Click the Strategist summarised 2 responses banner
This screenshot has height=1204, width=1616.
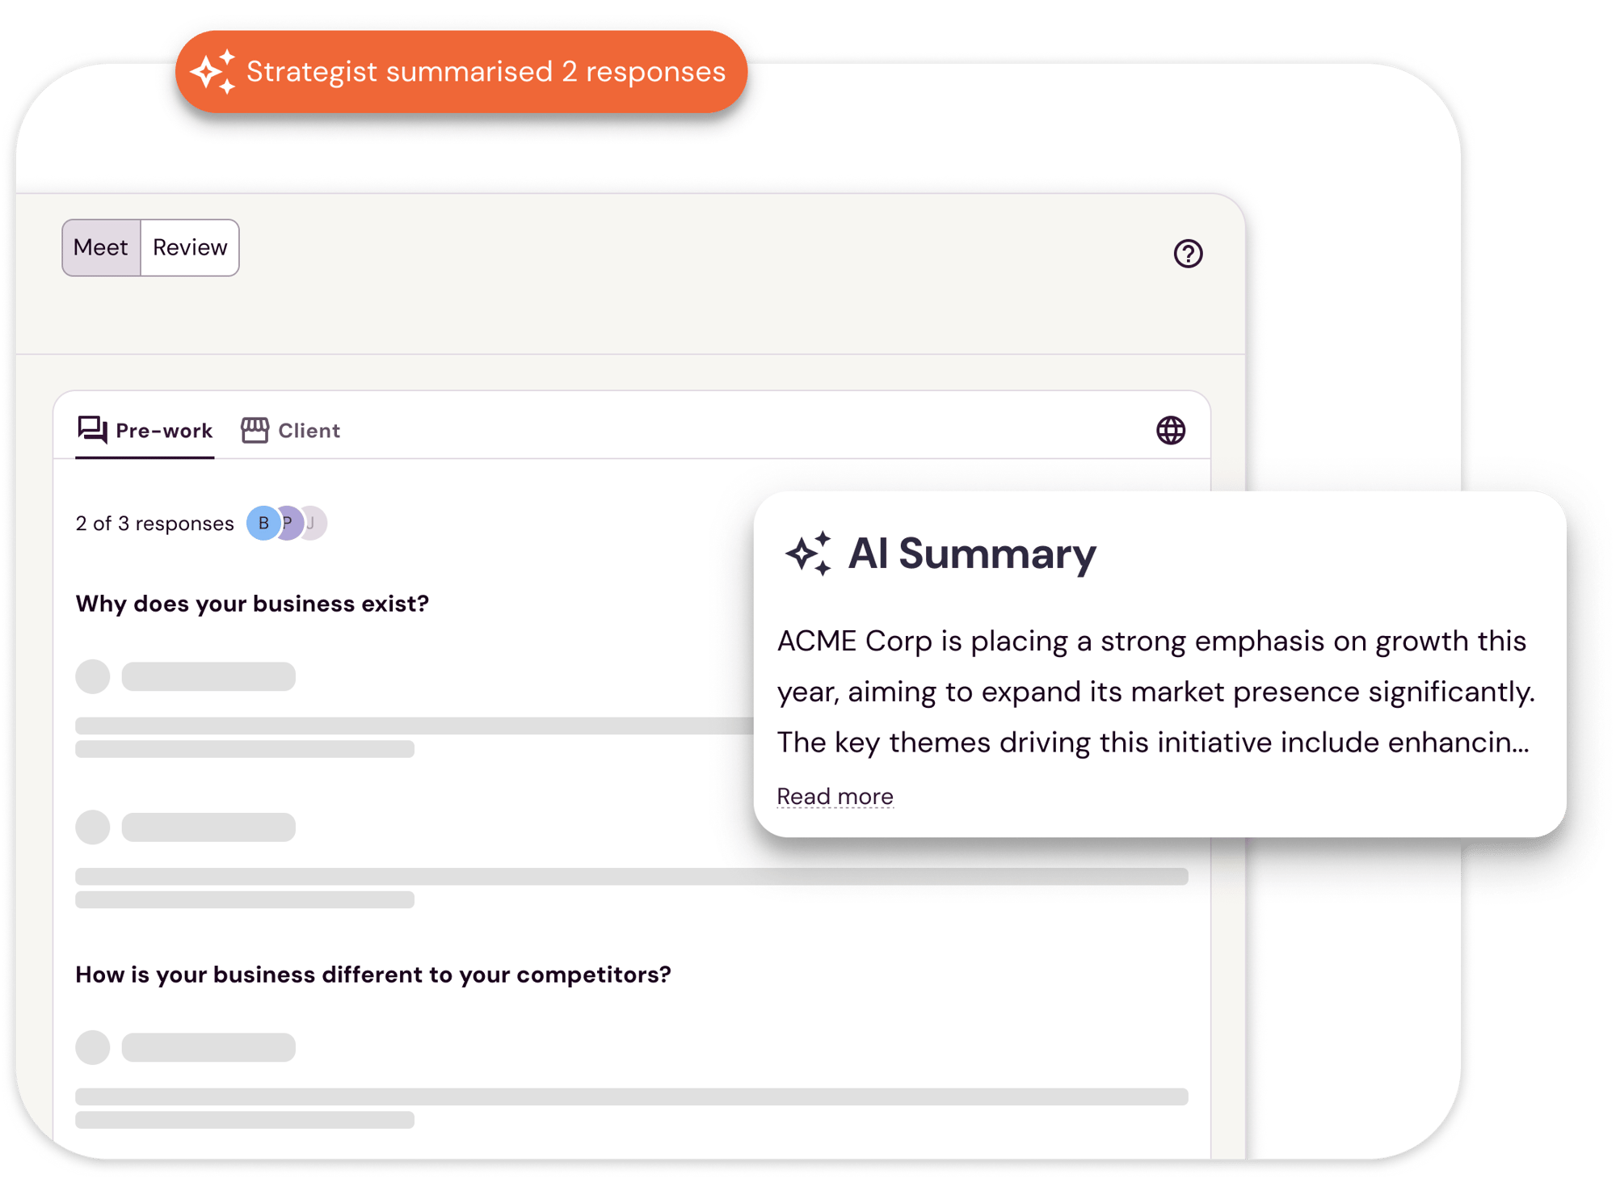click(x=485, y=72)
